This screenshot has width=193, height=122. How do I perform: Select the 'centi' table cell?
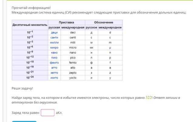pyautogui.click(x=73, y=38)
